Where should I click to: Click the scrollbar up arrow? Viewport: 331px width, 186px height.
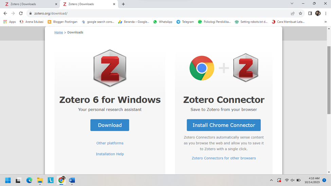[x=329, y=29]
